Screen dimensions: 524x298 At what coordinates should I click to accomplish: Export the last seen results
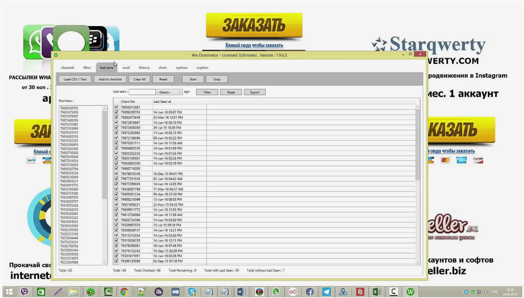pyautogui.click(x=255, y=92)
